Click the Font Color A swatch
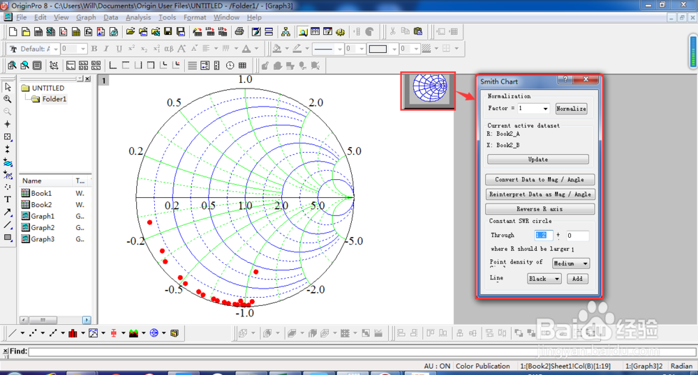698x375 pixels. click(x=246, y=48)
